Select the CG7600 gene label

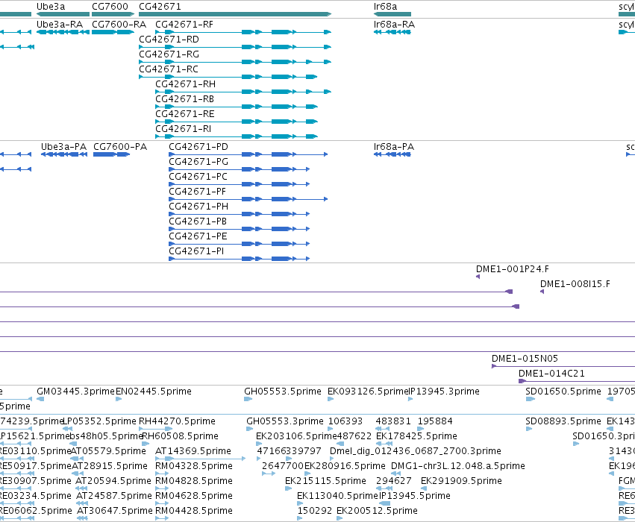coord(110,7)
